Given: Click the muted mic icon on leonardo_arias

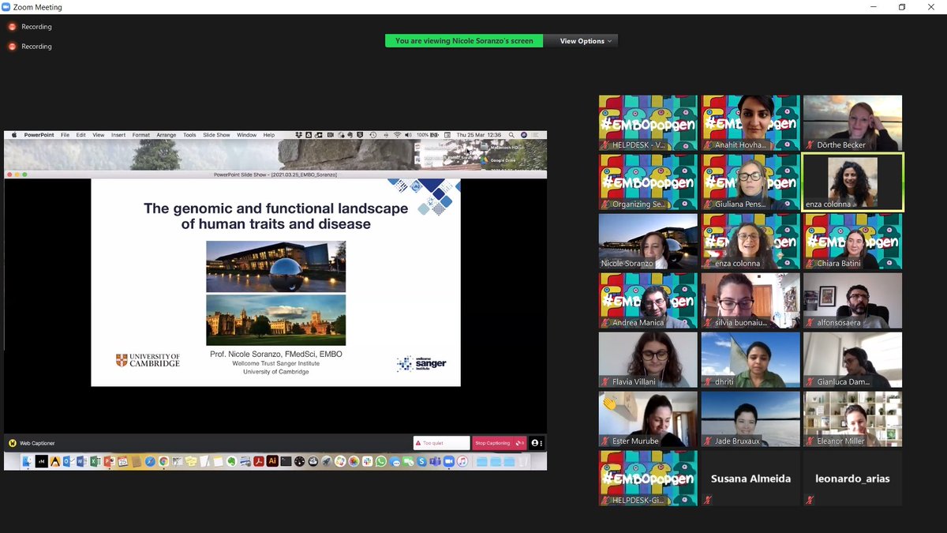Looking at the screenshot, I should coord(810,500).
